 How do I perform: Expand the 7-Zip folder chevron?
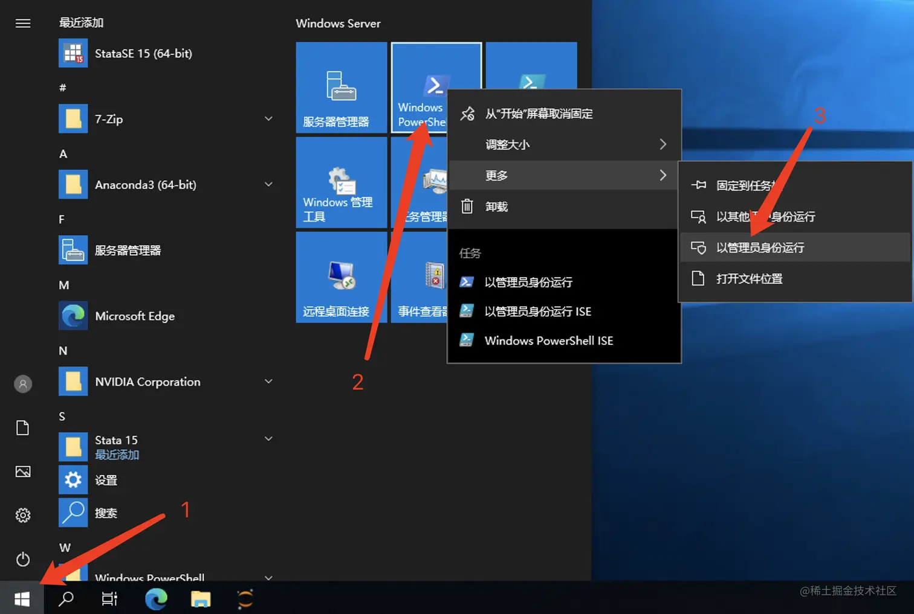pyautogui.click(x=268, y=119)
